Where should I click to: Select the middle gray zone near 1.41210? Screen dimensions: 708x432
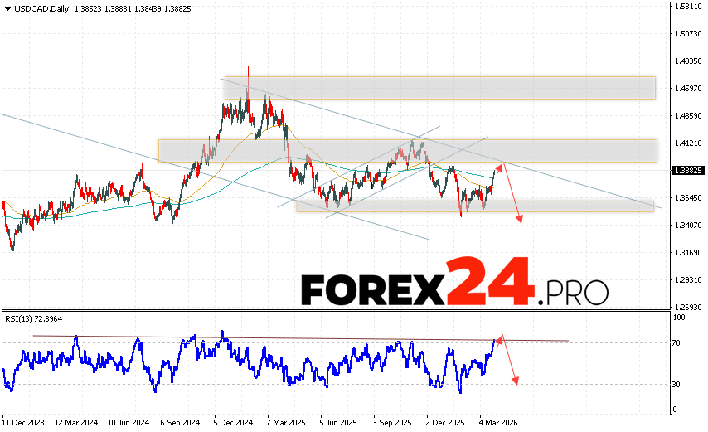tap(407, 150)
